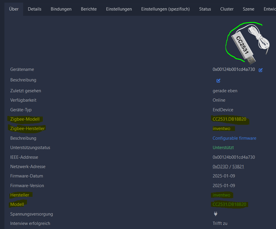The height and width of the screenshot is (229, 276).
Task: Click the Modell label
Action: 17,204
